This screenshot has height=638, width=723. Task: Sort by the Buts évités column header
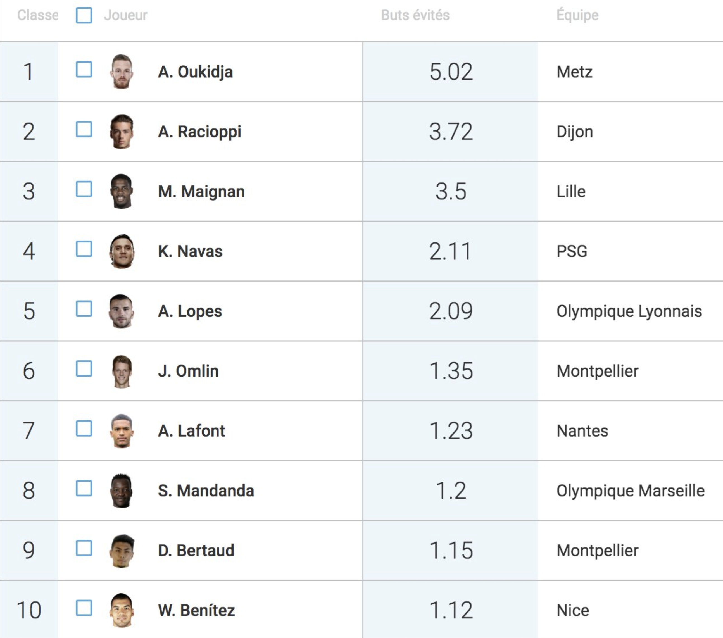415,15
